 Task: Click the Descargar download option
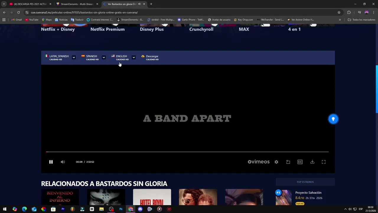click(150, 57)
